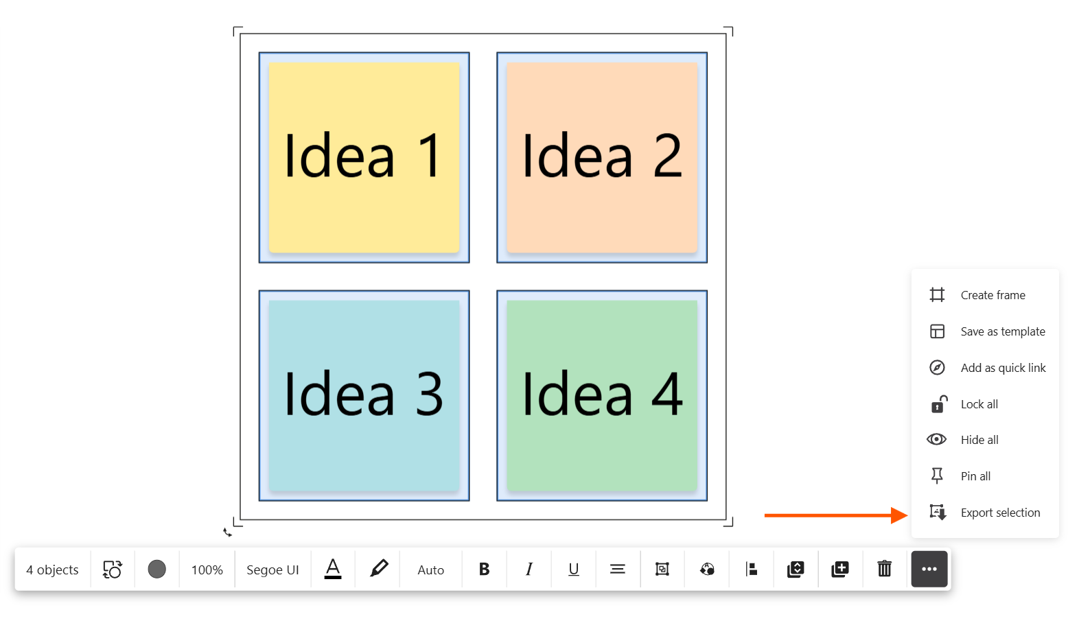Toggle italic formatting

[x=529, y=569]
